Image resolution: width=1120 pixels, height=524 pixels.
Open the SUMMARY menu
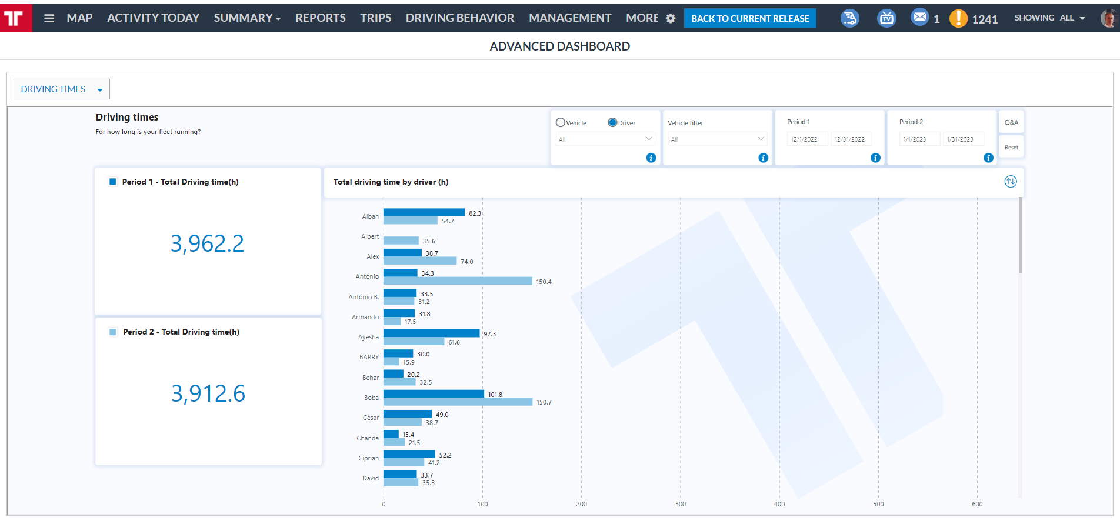point(247,18)
